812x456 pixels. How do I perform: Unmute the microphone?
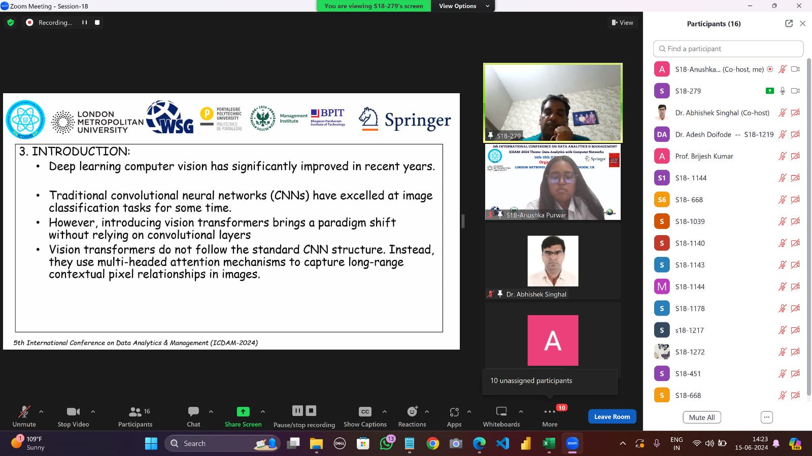click(x=24, y=411)
